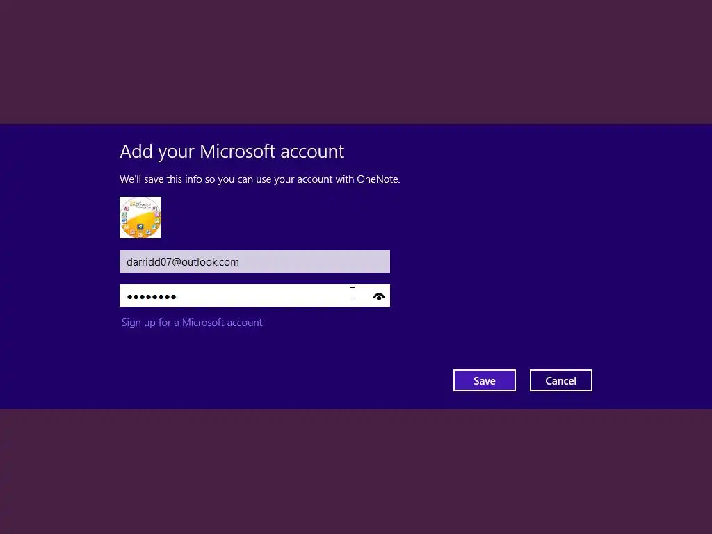The height and width of the screenshot is (534, 712).
Task: Click the first password dot
Action: 130,297
